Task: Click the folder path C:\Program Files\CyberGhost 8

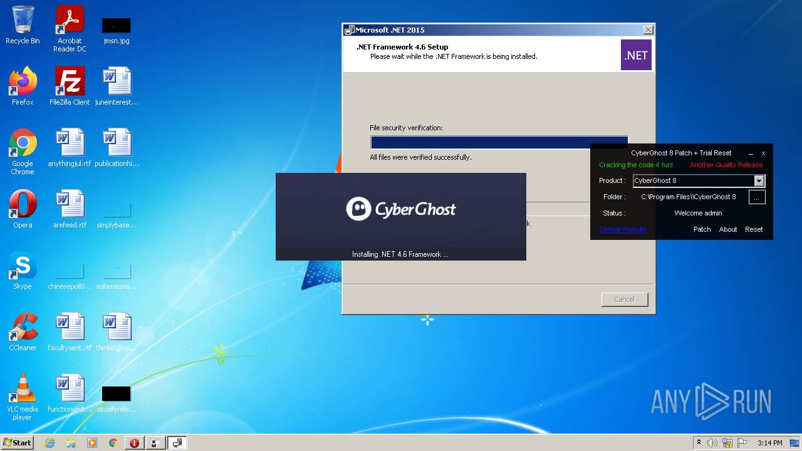Action: click(689, 197)
